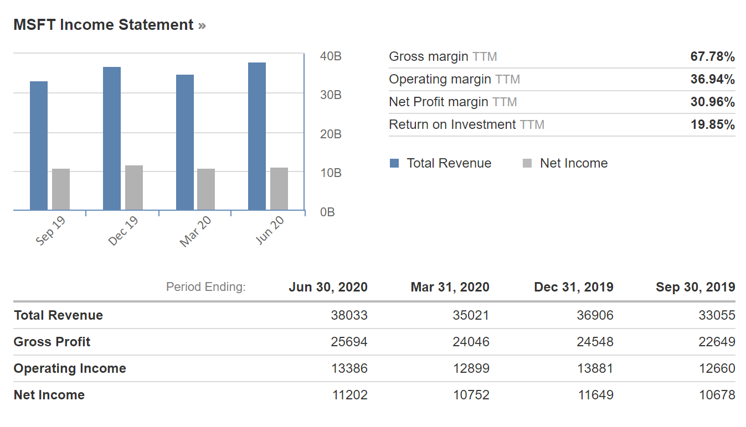The image size is (746, 427).
Task: Click the 67.78% gross margin value
Action: 712,56
